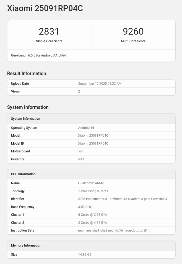Click the Android 16 operating system value
182x264 pixels.
[86, 128]
